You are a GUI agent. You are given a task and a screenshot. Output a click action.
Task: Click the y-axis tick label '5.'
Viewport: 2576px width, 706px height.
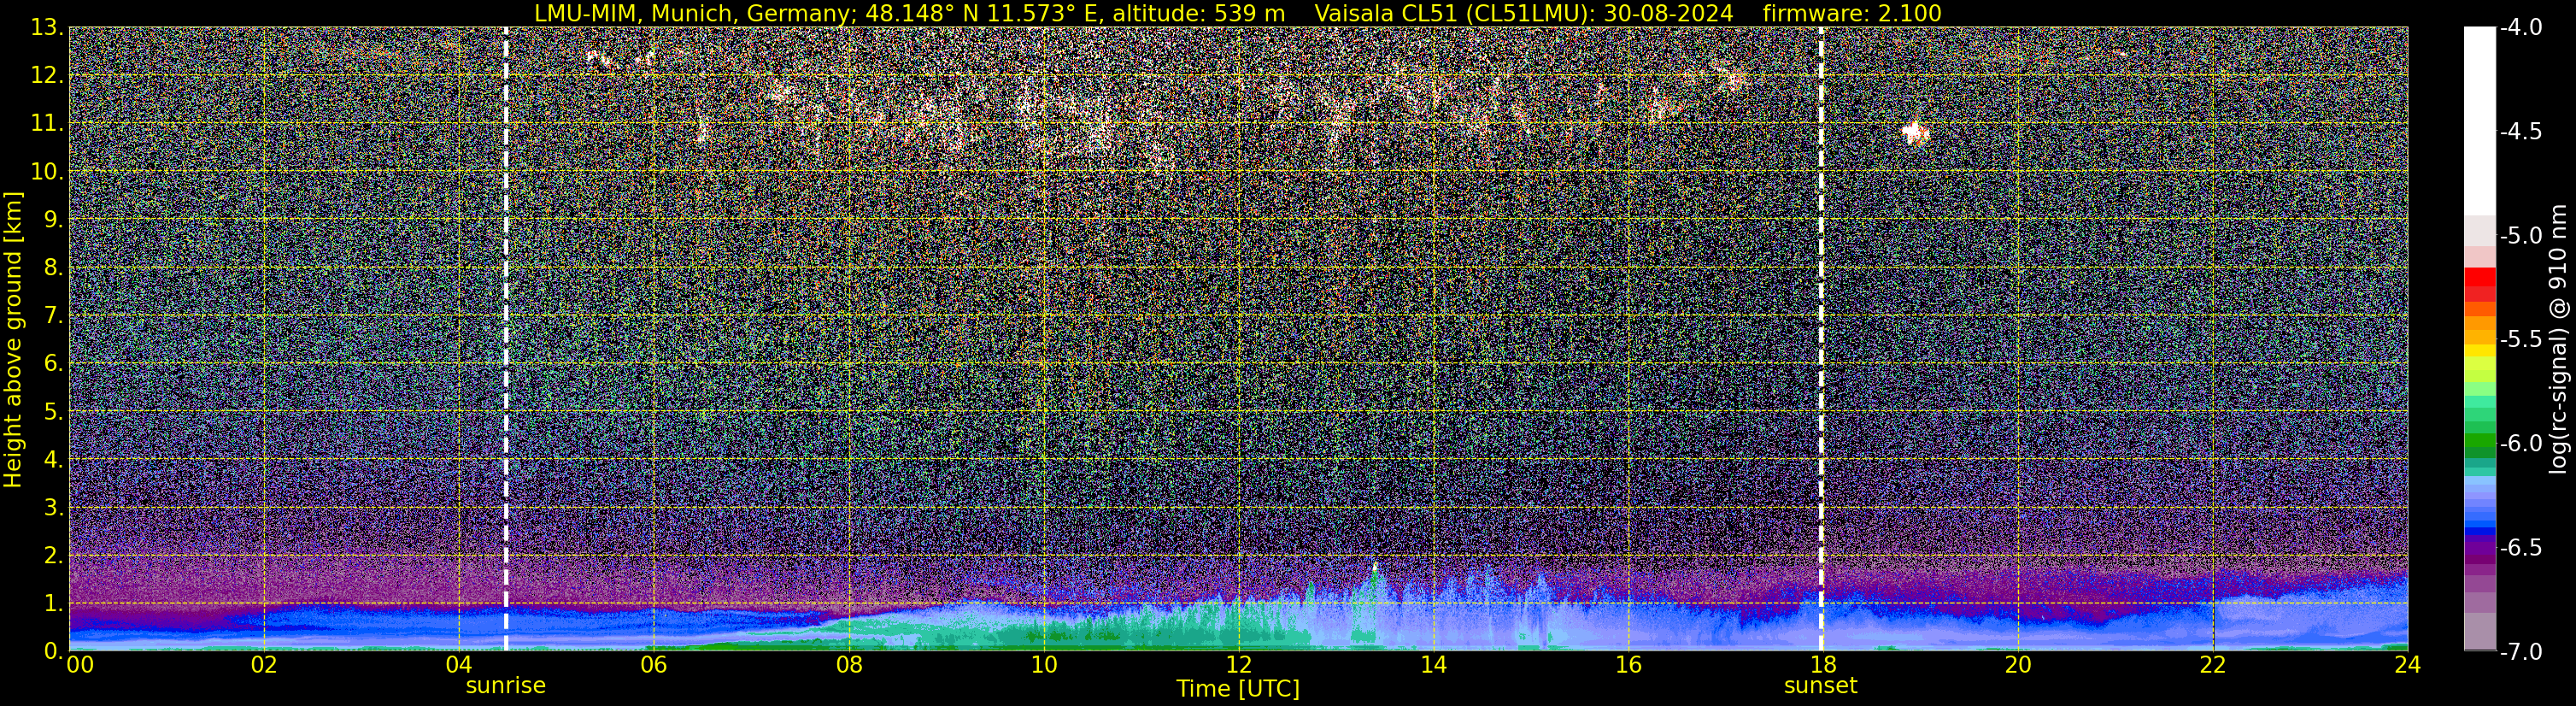(54, 412)
